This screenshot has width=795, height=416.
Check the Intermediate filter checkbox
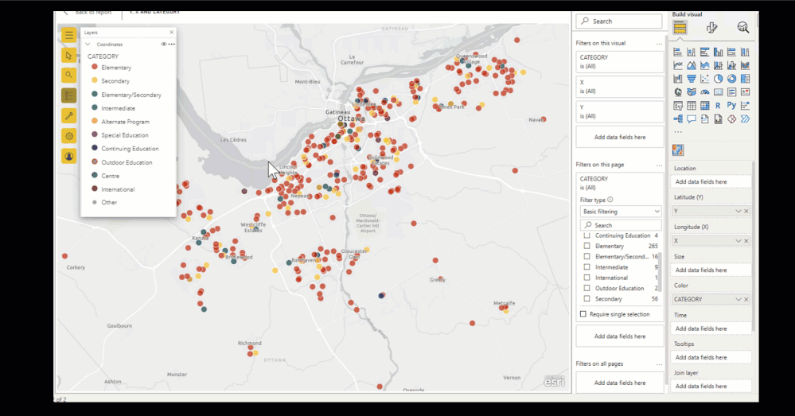[x=587, y=267]
